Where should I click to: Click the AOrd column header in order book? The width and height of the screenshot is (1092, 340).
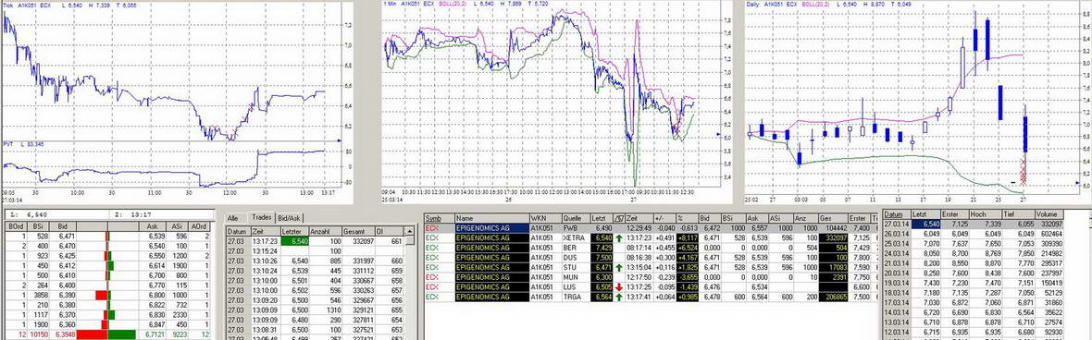[199, 226]
